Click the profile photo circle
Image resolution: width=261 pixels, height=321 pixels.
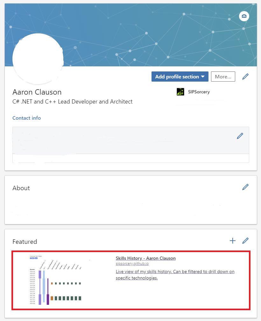(38, 59)
